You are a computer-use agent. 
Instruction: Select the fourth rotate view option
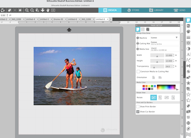tap(173, 98)
